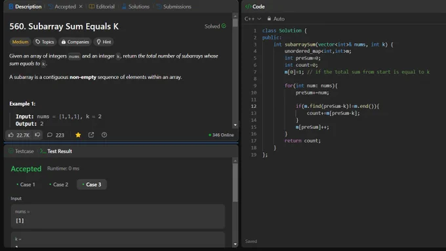Image resolution: width=446 pixels, height=251 pixels.
Task: Click scroll-down arrow in test result panel
Action: tap(235, 244)
